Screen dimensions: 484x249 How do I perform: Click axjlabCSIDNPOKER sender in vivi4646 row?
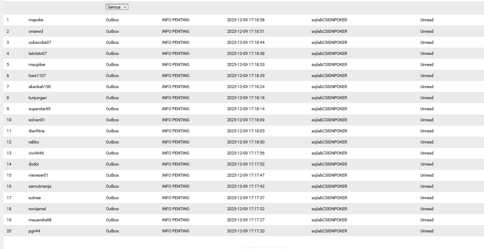click(x=329, y=154)
